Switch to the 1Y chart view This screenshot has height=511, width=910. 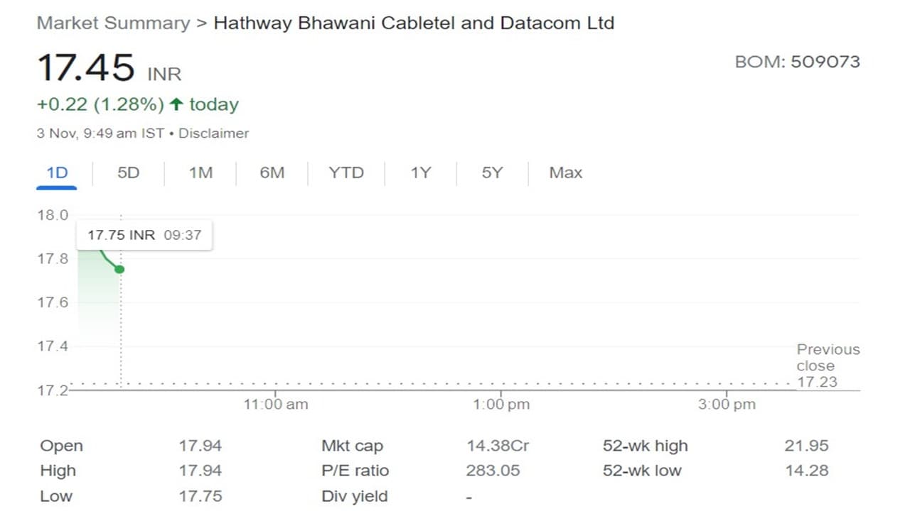(420, 172)
